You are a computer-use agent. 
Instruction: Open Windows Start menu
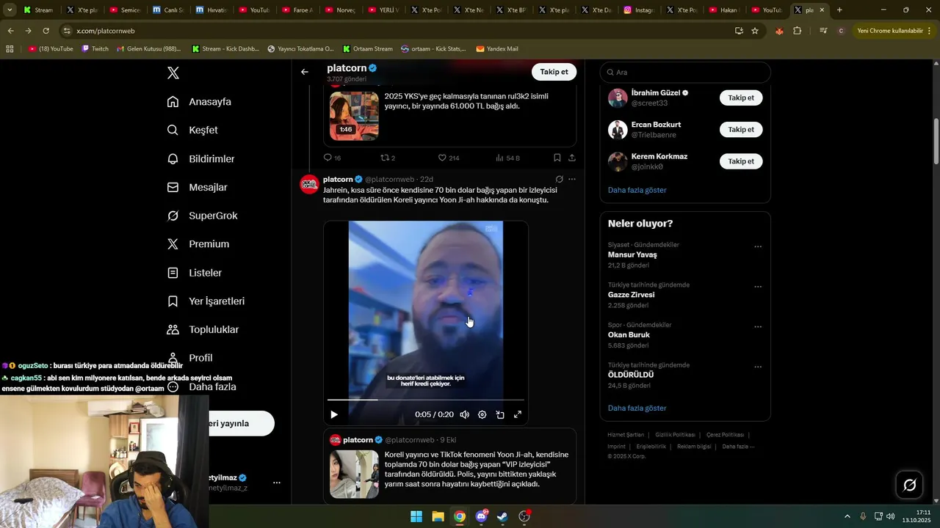click(416, 516)
